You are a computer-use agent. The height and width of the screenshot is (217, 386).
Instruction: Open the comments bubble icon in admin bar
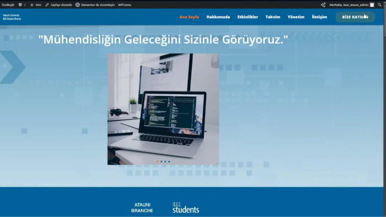click(20, 5)
